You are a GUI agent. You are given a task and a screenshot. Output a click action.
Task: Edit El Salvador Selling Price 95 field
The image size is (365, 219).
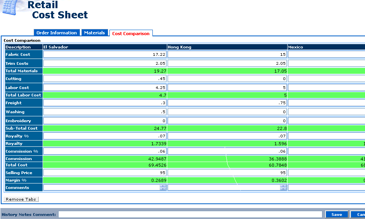(105, 173)
